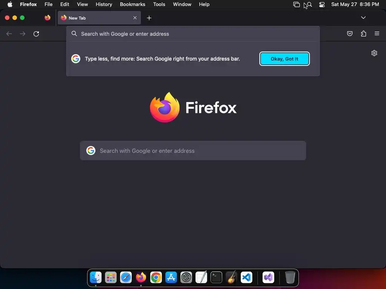Screen dimensions: 386x289
Task: Open Launchpad from the Dock
Action: (x=111, y=277)
